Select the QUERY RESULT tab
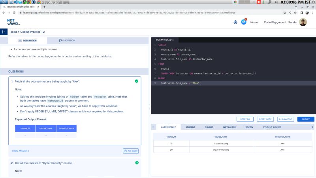This screenshot has height=178, width=316. (168, 127)
